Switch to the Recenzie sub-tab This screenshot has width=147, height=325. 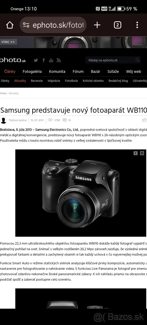click(x=37, y=81)
